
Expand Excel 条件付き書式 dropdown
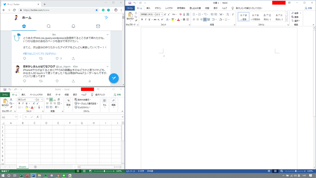[91, 100]
